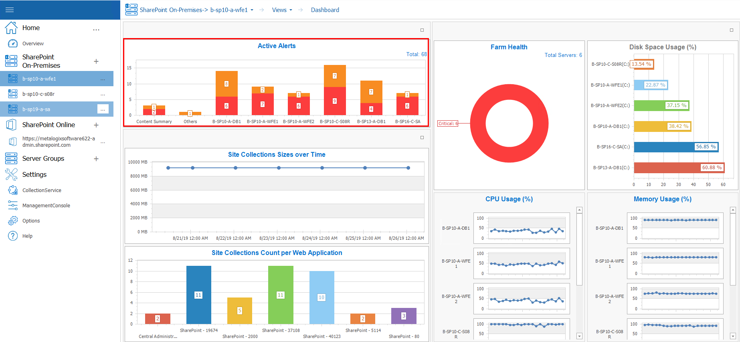Open the Views dropdown in breadcrumb
Image resolution: width=740 pixels, height=342 pixels.
(282, 10)
